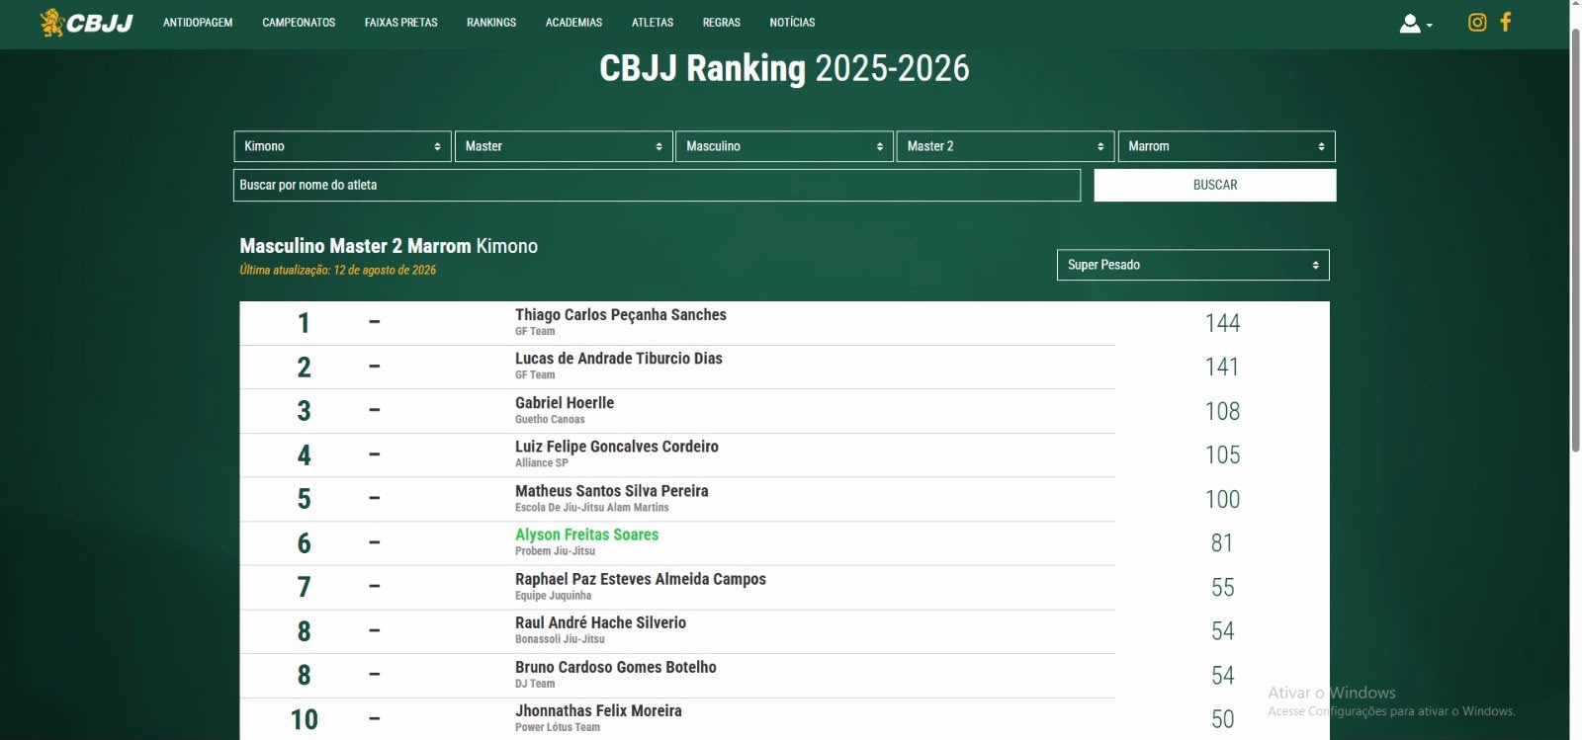Open the Notícias menu
This screenshot has height=740, width=1582.
coord(792,23)
